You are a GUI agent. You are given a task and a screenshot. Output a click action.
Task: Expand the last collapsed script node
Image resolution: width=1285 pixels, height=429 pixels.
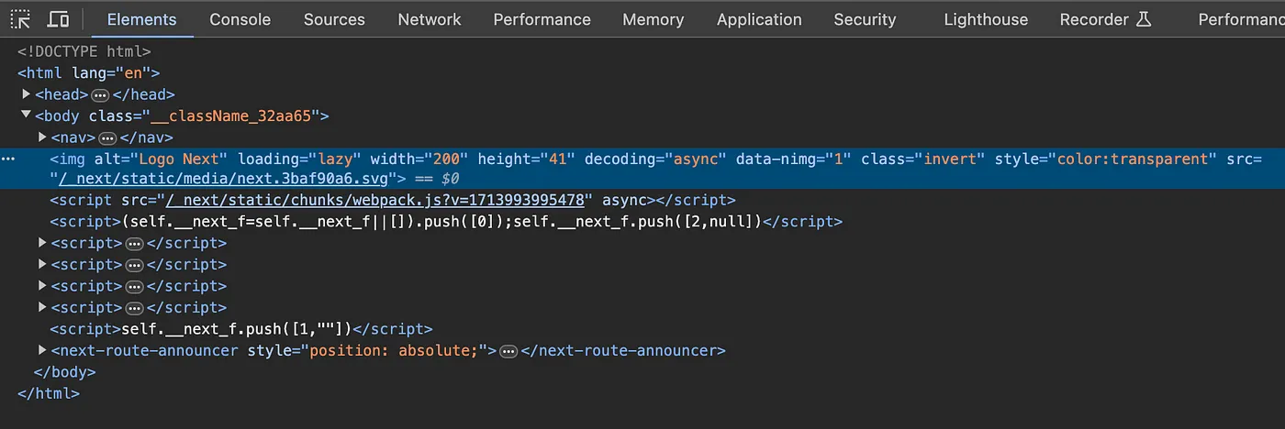tap(42, 307)
